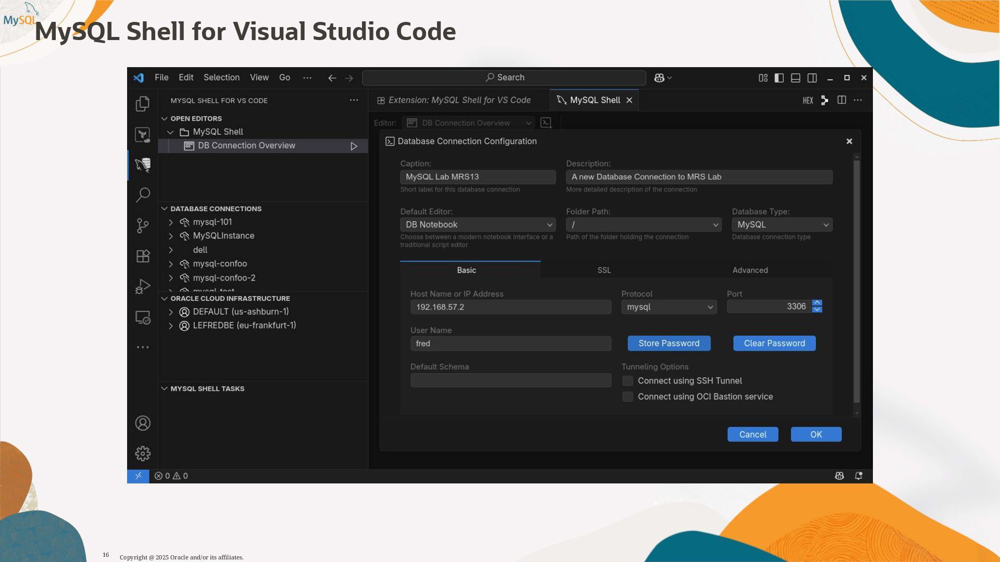Click the OK button
The image size is (1000, 562).
click(x=816, y=435)
